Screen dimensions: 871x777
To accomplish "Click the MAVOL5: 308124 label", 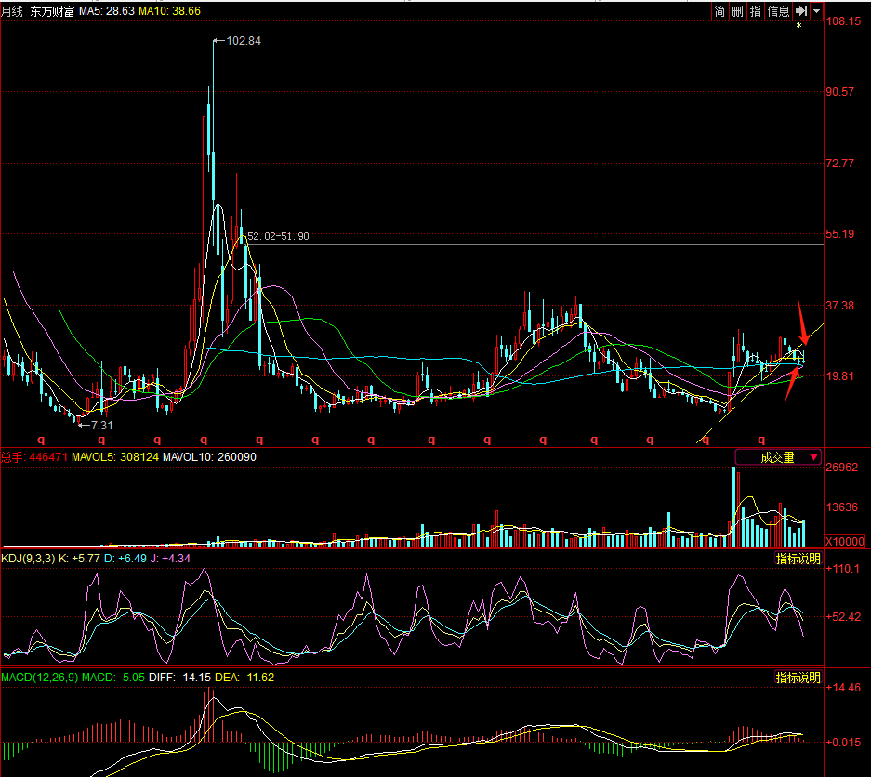I will click(x=115, y=457).
